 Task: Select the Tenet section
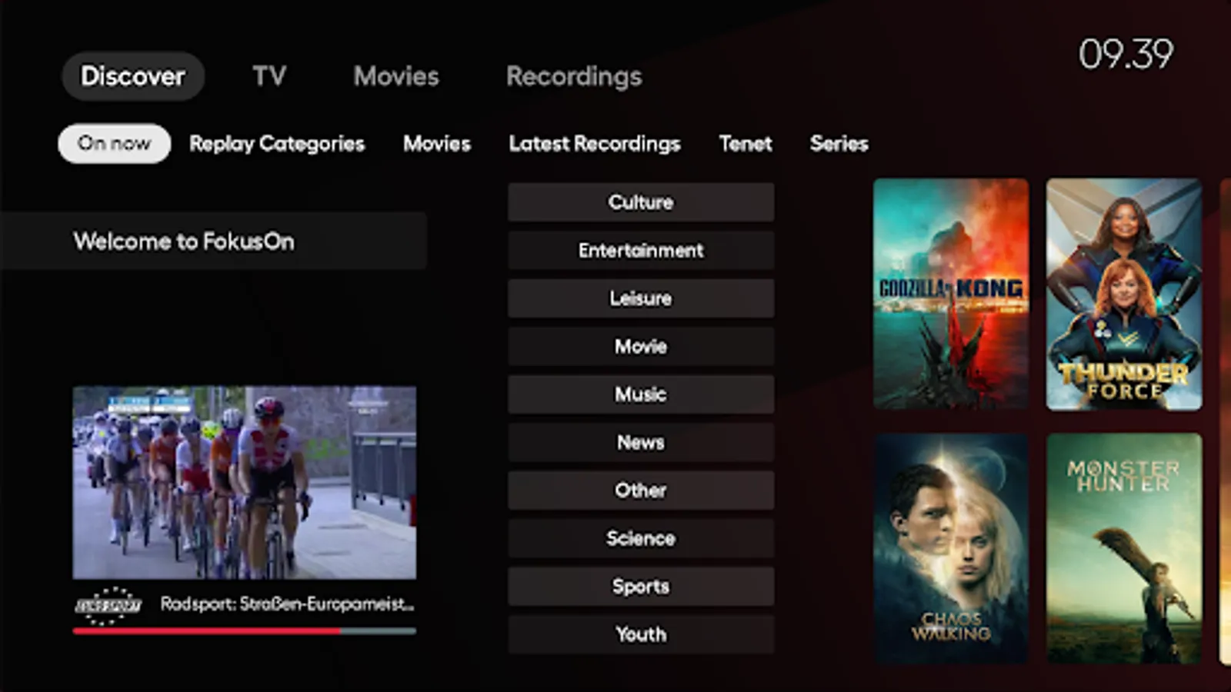[746, 144]
